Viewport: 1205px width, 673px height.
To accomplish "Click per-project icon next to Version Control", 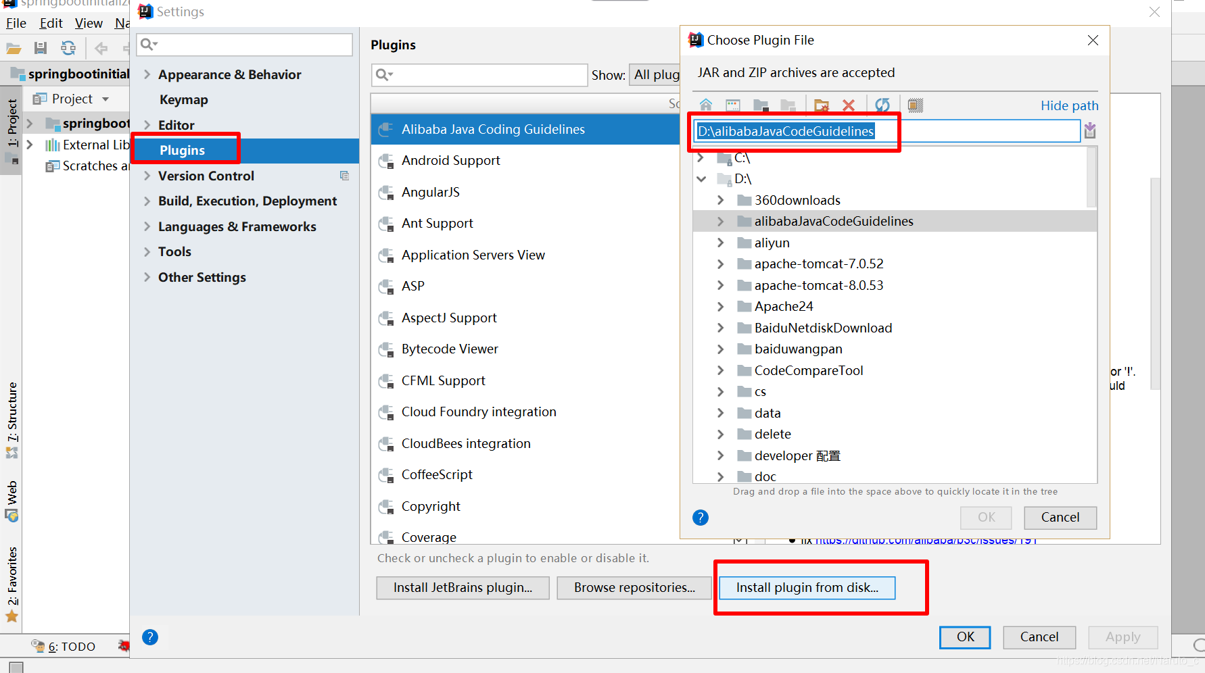I will 344,176.
